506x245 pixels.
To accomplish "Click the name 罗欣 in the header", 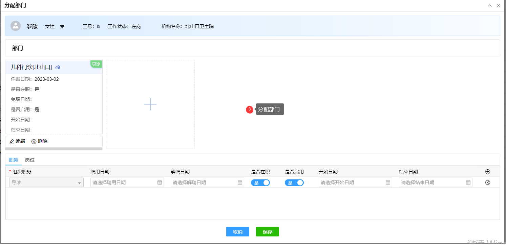I will click(32, 26).
